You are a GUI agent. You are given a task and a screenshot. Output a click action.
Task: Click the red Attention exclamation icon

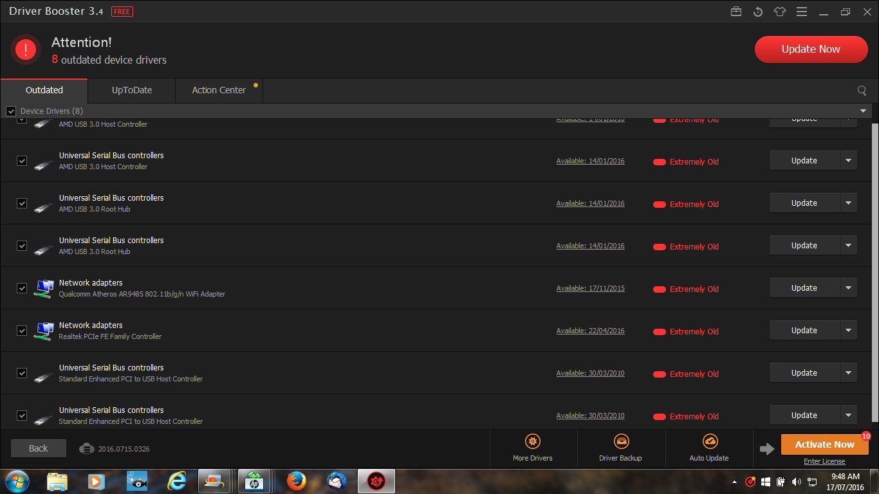[26, 49]
